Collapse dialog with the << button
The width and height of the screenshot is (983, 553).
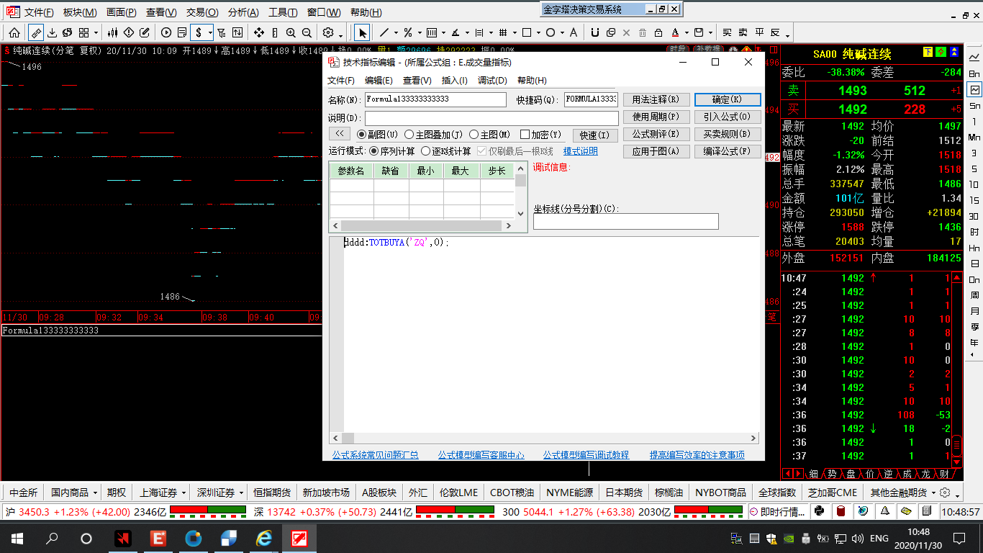tap(339, 134)
